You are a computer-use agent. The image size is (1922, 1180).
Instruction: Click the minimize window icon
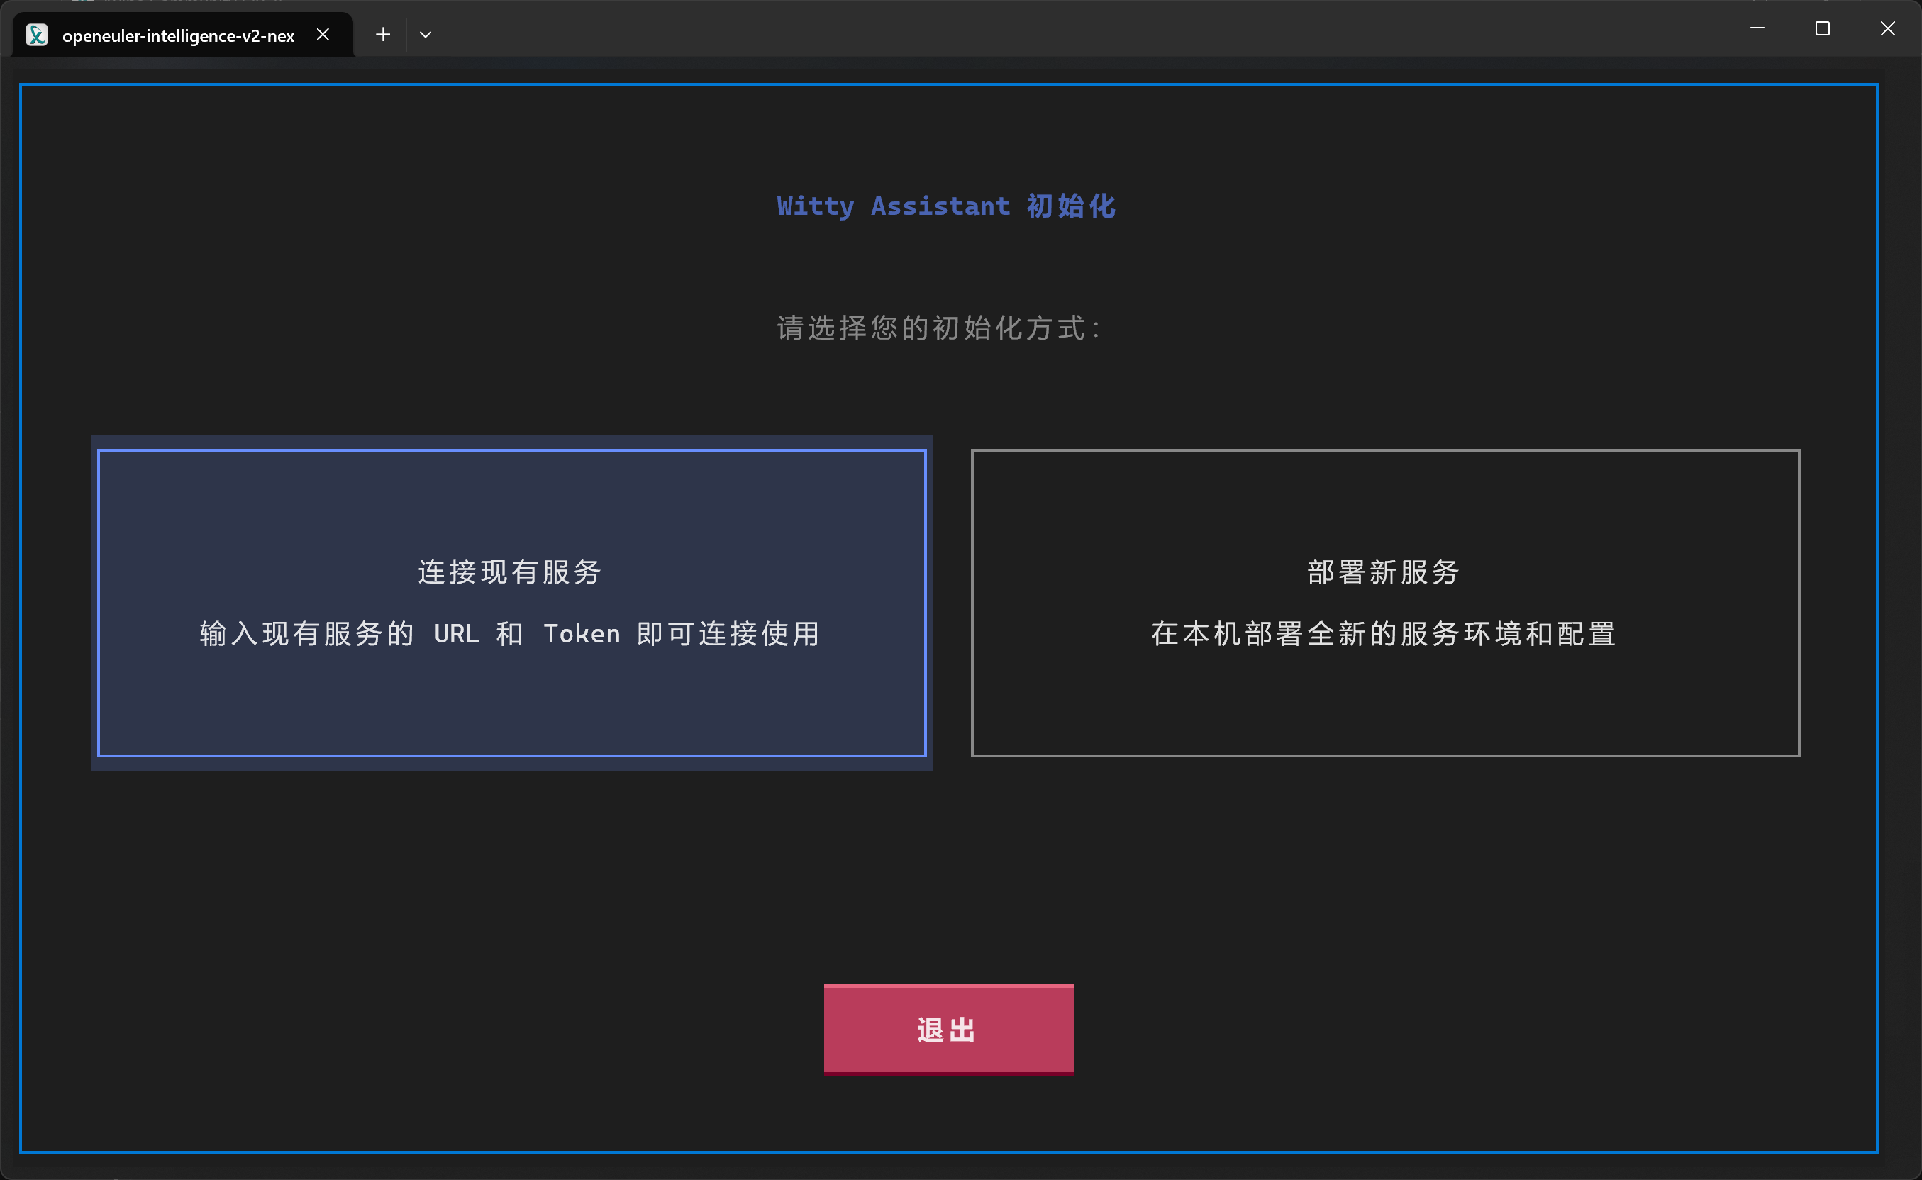pos(1757,28)
